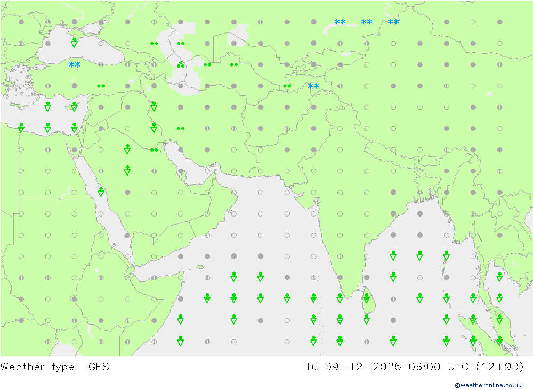Click the blue snow symbol over Turkey
This screenshot has width=533, height=390.
tap(75, 65)
